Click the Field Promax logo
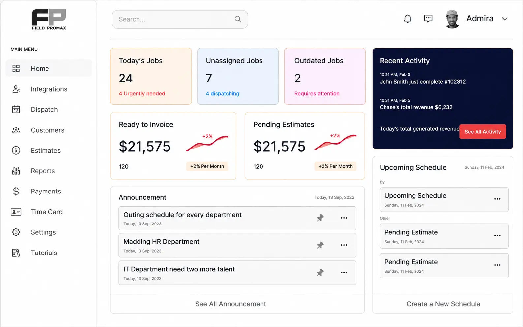Image resolution: width=523 pixels, height=327 pixels. tap(49, 19)
